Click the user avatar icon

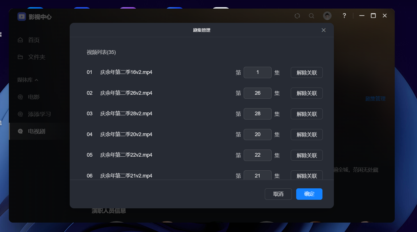(327, 16)
